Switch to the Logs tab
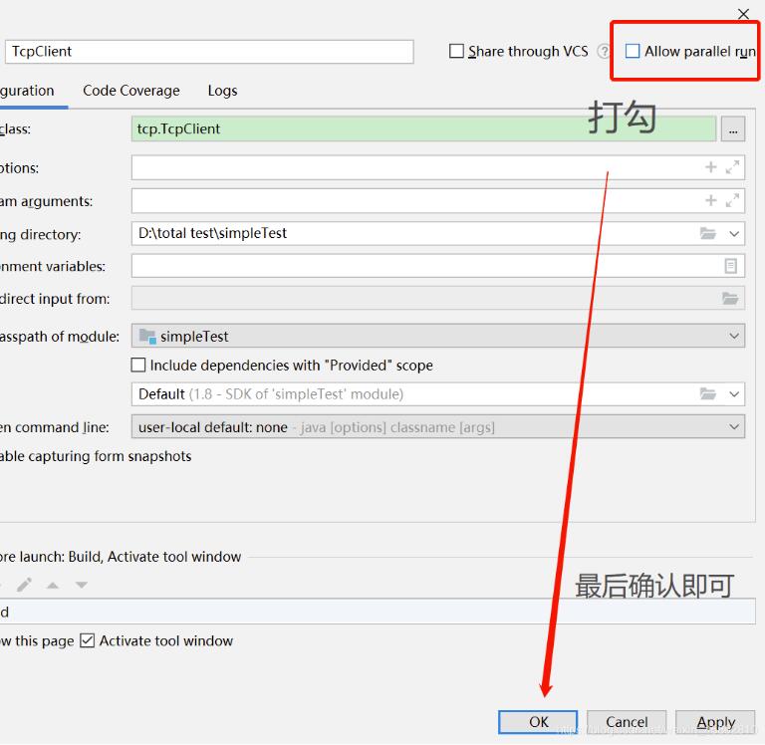The image size is (765, 745). 222,91
